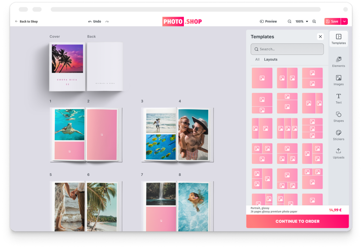
Task: Click inside the Templates search field
Action: (287, 49)
